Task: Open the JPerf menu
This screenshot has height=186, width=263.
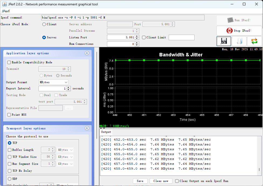Action: 6,11
